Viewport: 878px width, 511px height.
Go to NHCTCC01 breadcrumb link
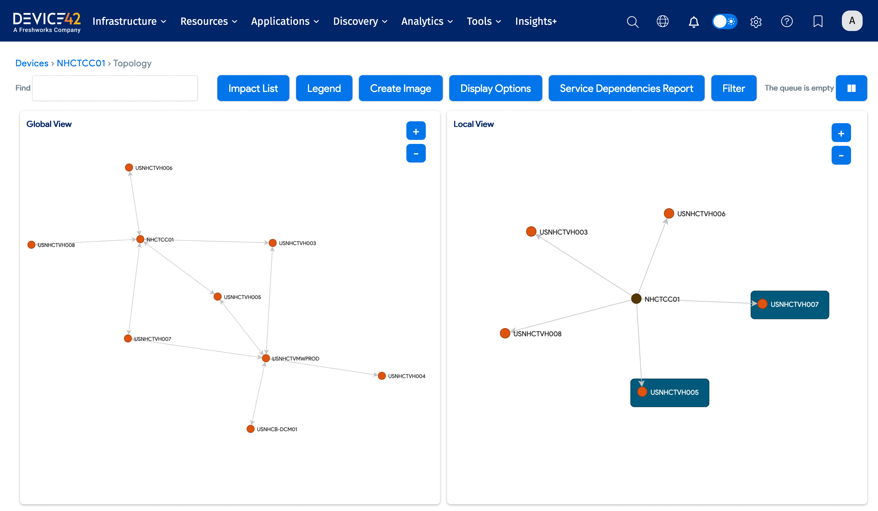[x=81, y=63]
